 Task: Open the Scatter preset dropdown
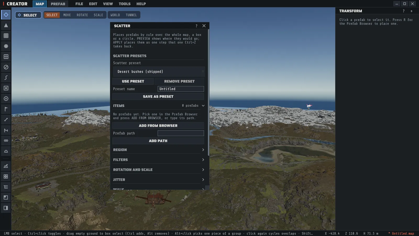[159, 72]
